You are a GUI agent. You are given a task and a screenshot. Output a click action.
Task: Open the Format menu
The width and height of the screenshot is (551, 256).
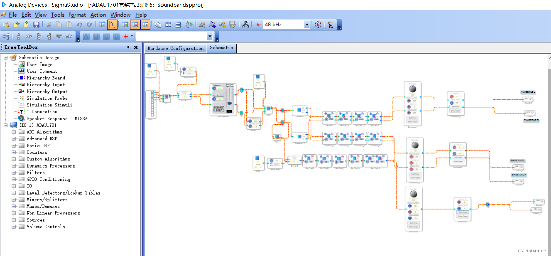tap(77, 15)
